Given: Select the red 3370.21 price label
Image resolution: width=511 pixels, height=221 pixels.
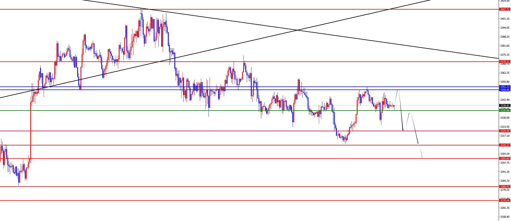Looking at the screenshot, I should (x=505, y=62).
